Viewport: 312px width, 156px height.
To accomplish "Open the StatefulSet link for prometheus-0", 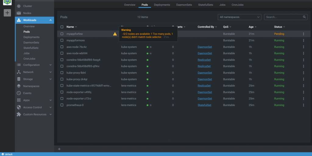I will click(x=204, y=105).
